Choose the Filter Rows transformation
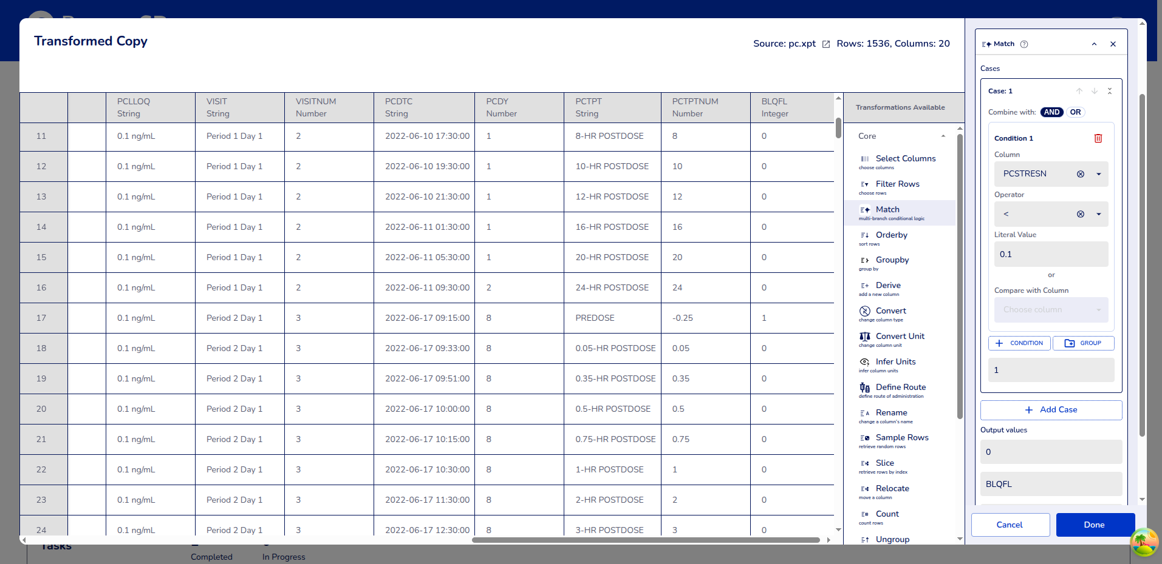Screen dimensions: 1162x564 point(897,184)
